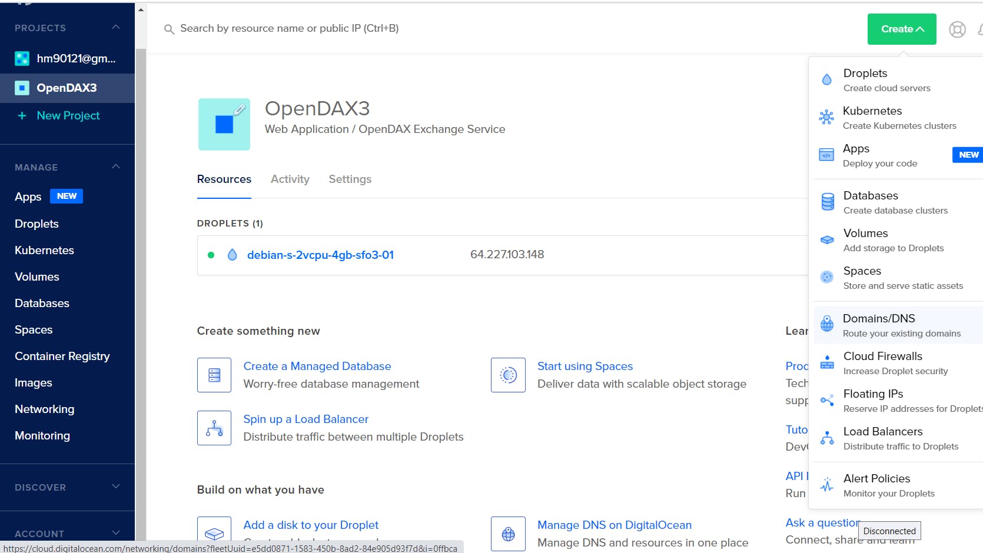The width and height of the screenshot is (983, 553).
Task: Collapse the MANAGE sidebar section chevron
Action: pyautogui.click(x=116, y=166)
